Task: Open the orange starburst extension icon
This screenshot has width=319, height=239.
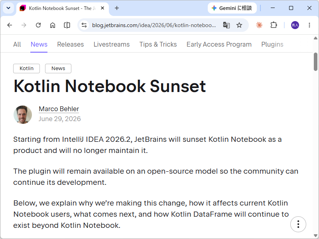Action: [x=259, y=25]
